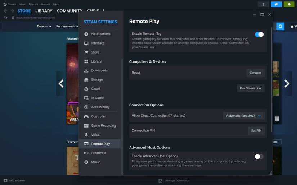Click the Steam logo in menu bar
Screen dimensions: 297x185
(5, 4)
